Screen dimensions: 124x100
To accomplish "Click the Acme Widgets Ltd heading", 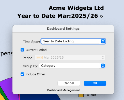I will click(76, 8).
